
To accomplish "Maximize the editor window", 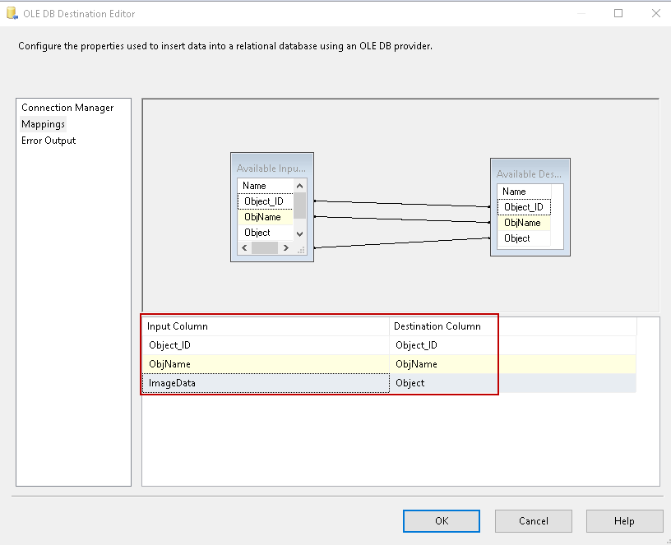I will point(618,13).
